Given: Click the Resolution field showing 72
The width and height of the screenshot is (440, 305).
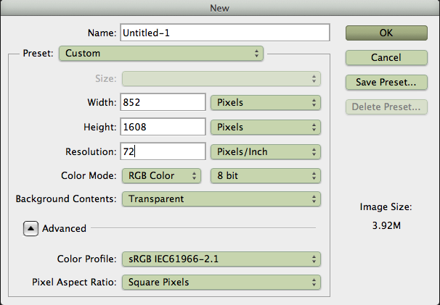Looking at the screenshot, I should (163, 151).
